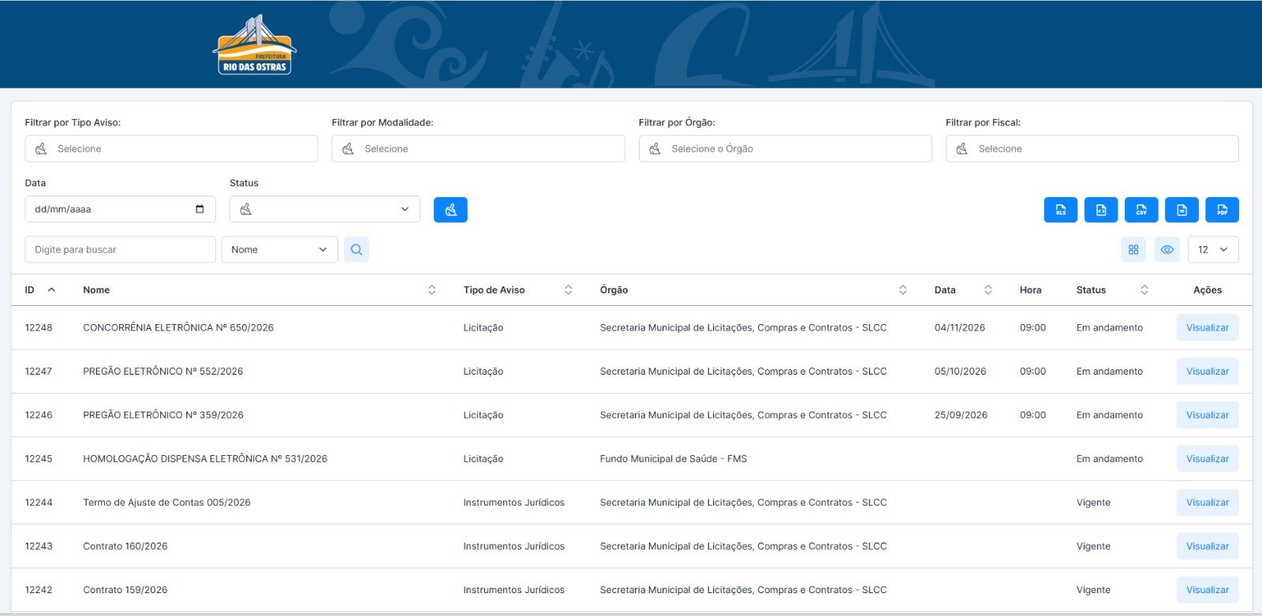Open the Filtrar por Modalidade selector
This screenshot has width=1262, height=616.
[478, 148]
